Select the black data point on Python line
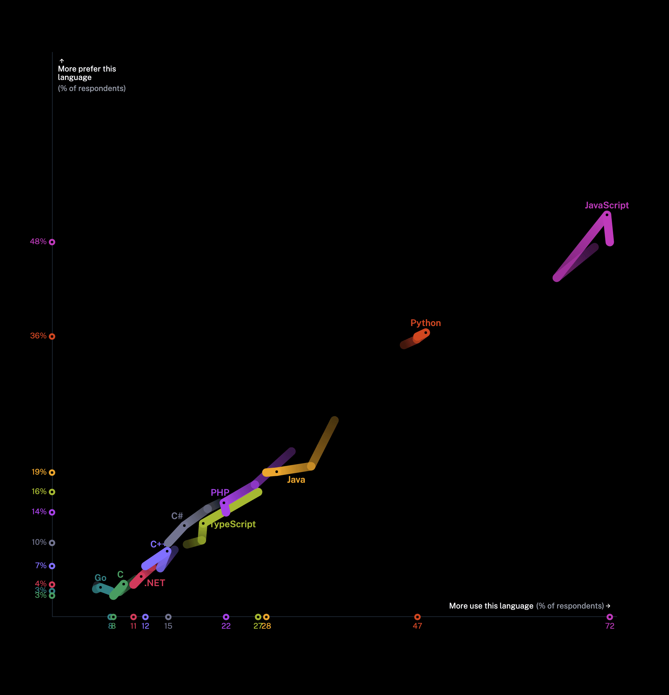The width and height of the screenshot is (669, 695). click(x=426, y=333)
